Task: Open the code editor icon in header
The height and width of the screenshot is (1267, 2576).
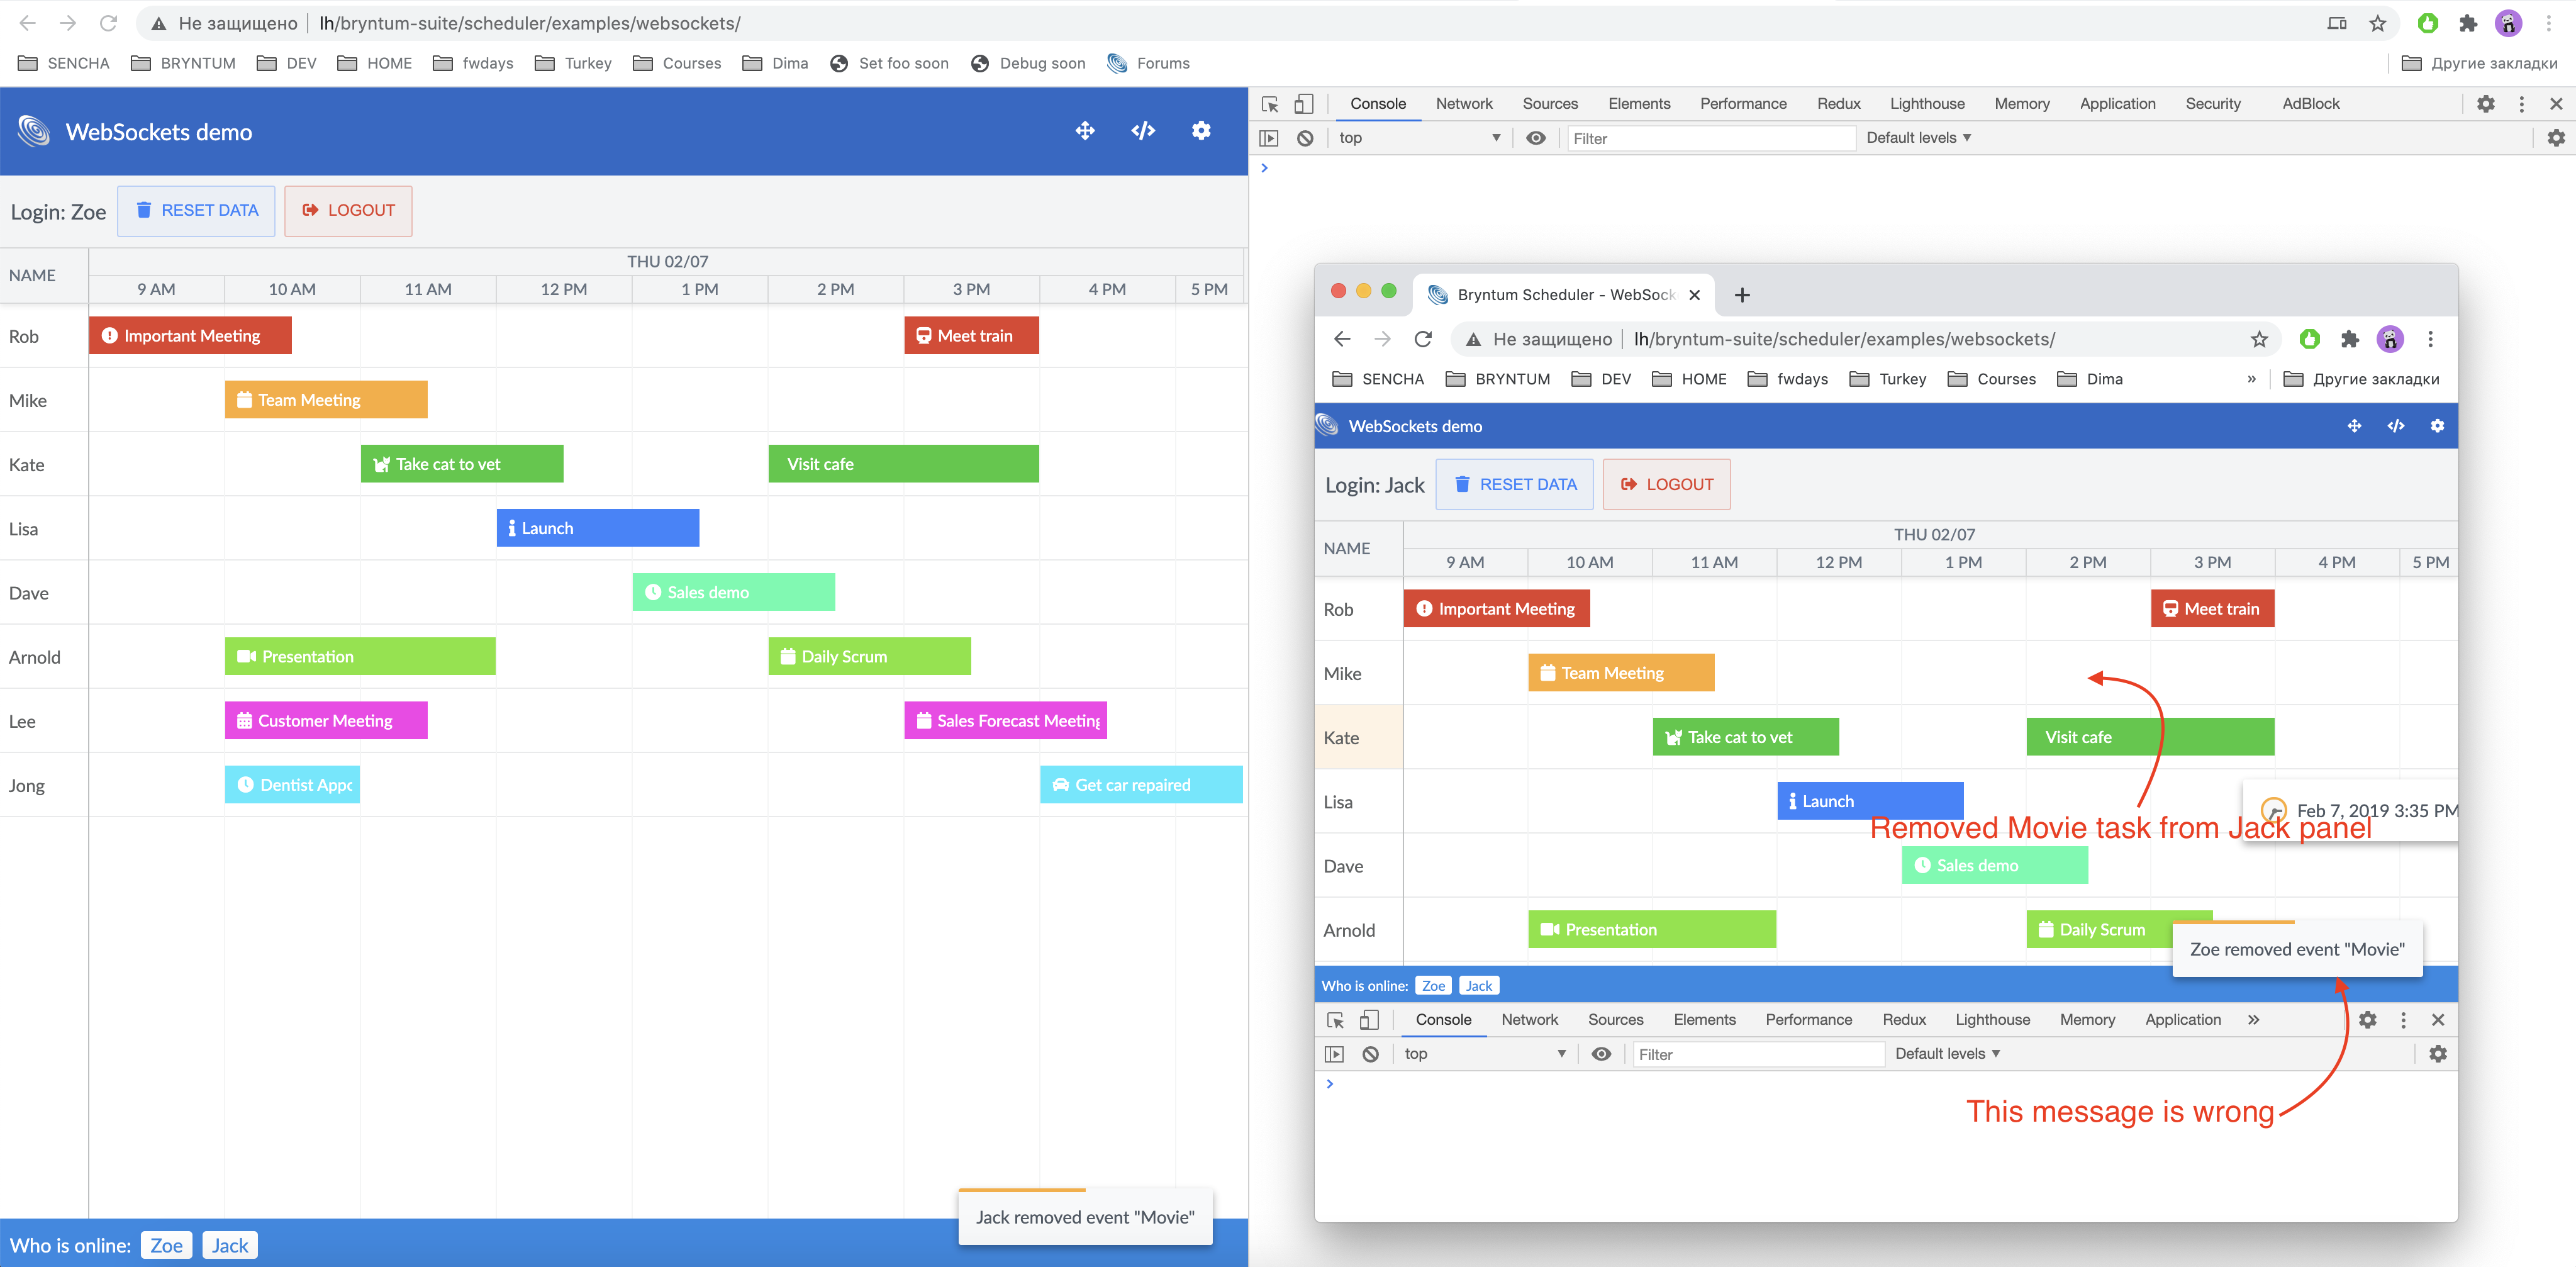Action: [1143, 131]
